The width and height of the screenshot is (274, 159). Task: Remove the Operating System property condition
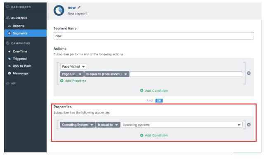[249, 125]
